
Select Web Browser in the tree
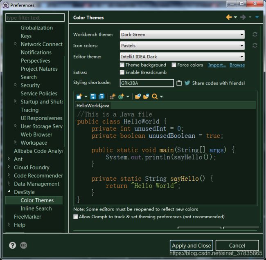[36, 134]
